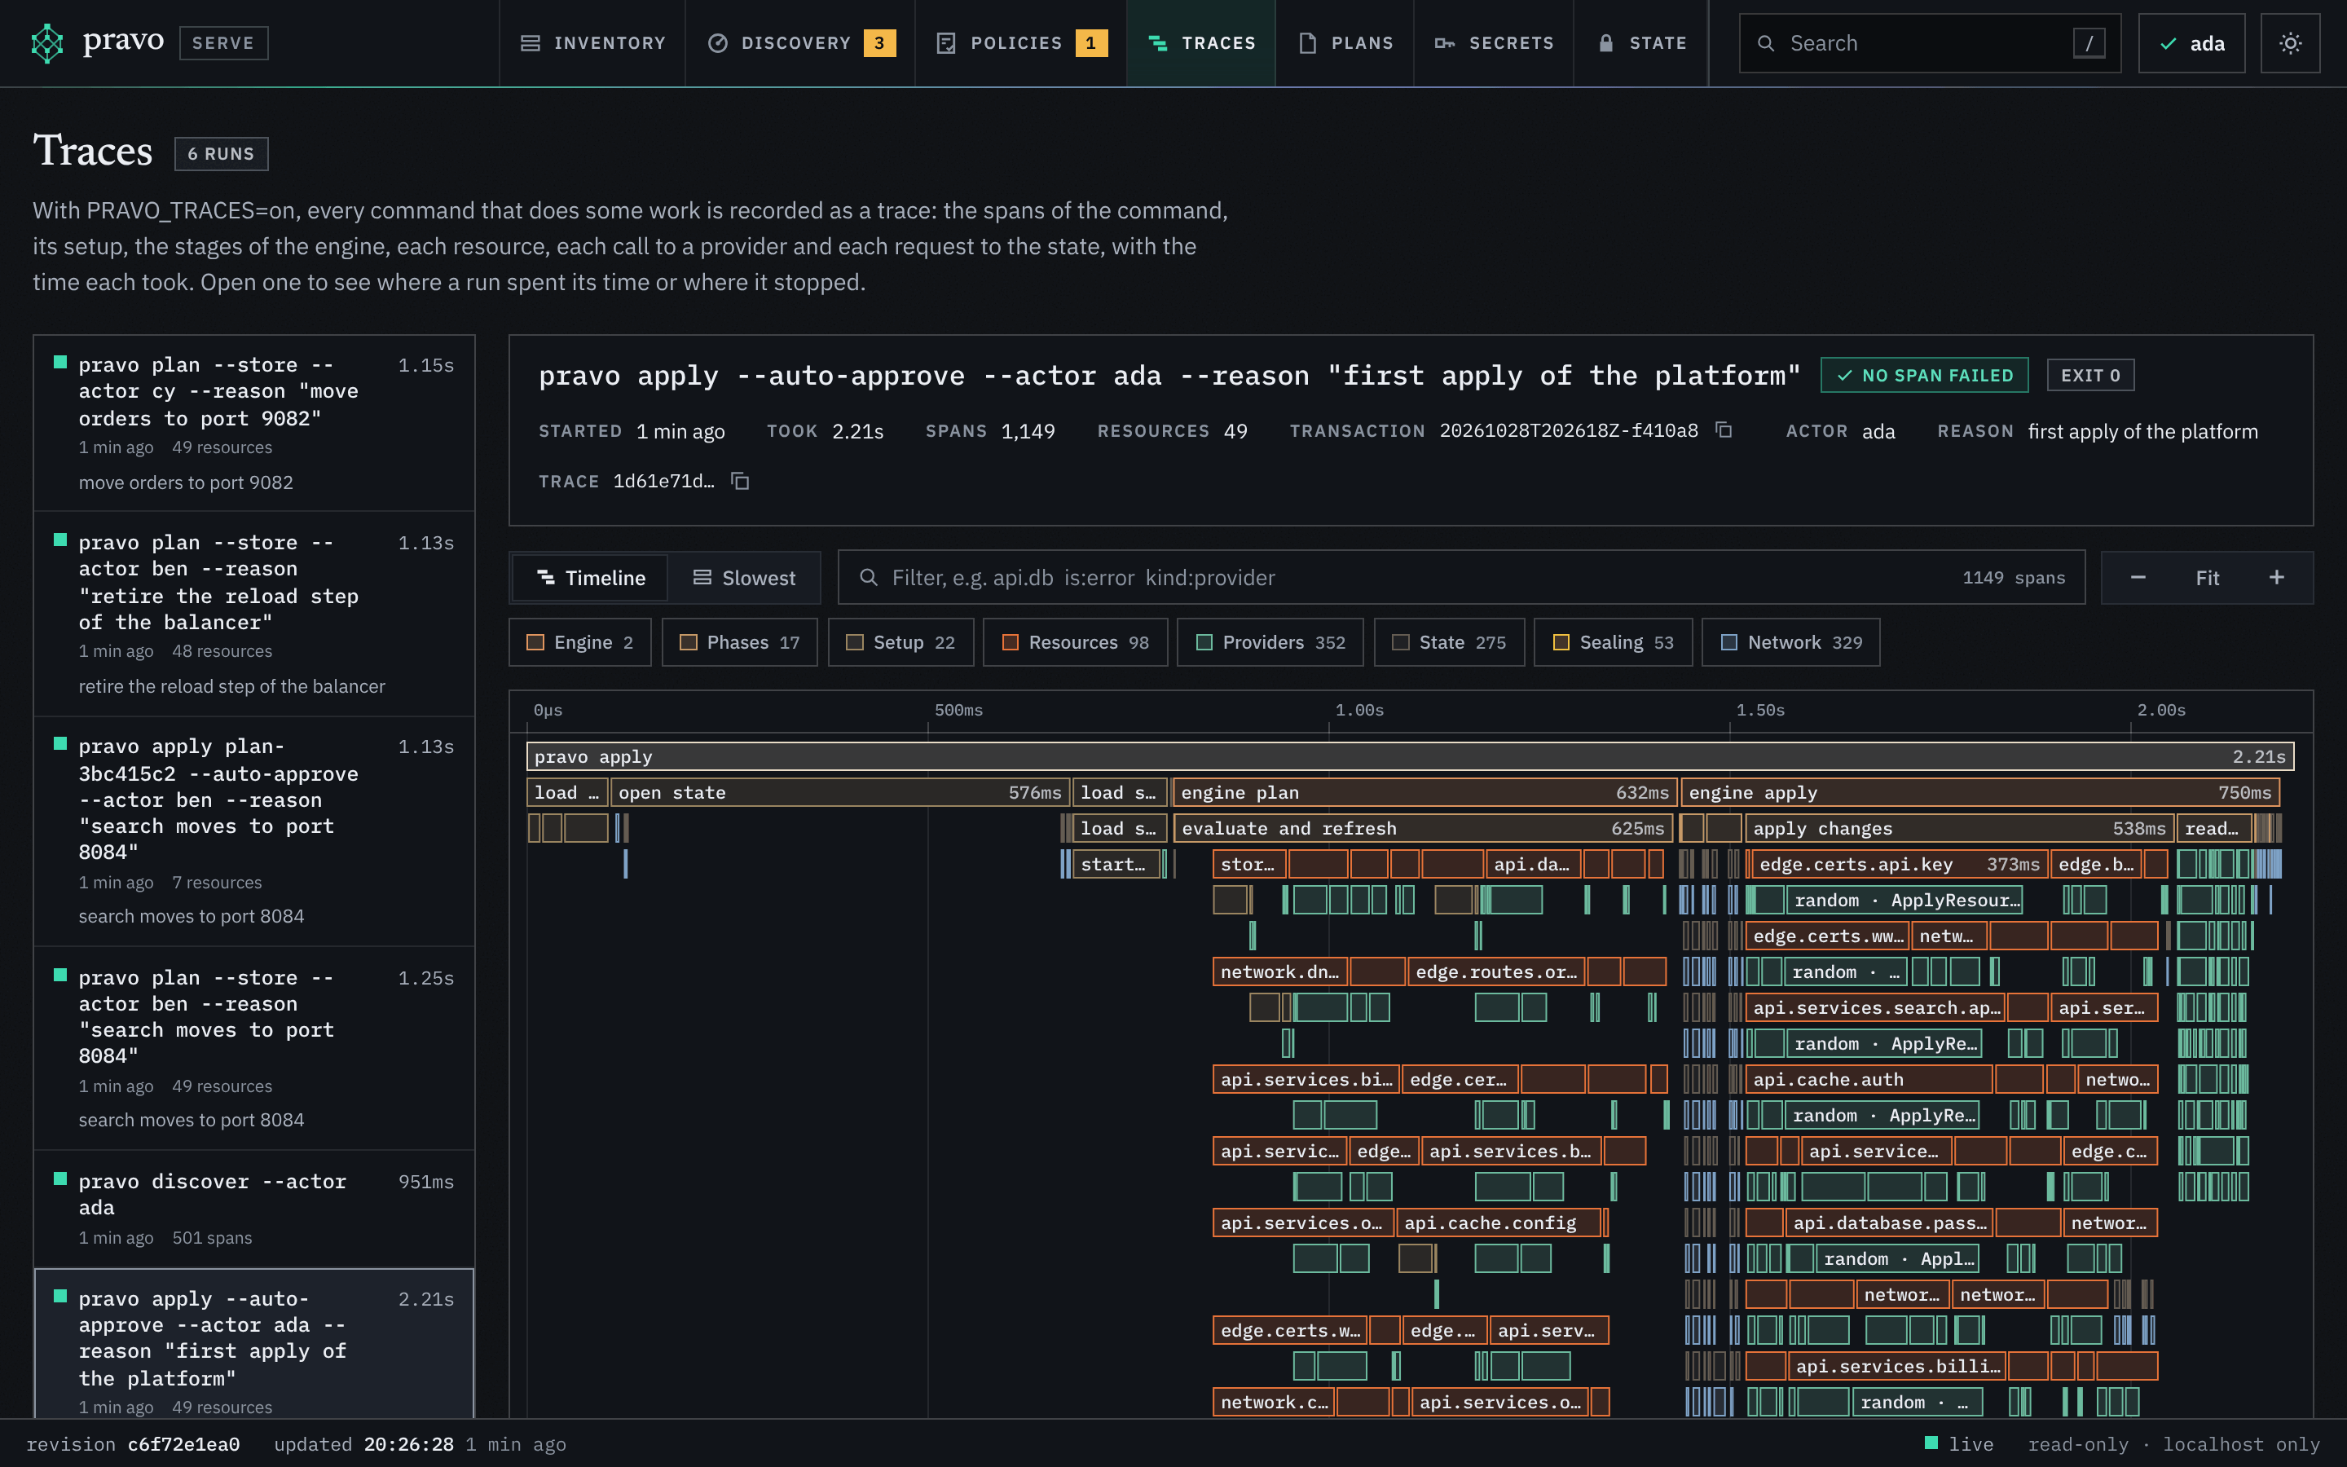Viewport: 2347px width, 1467px height.
Task: Click the Secrets key icon
Action: pos(1444,42)
